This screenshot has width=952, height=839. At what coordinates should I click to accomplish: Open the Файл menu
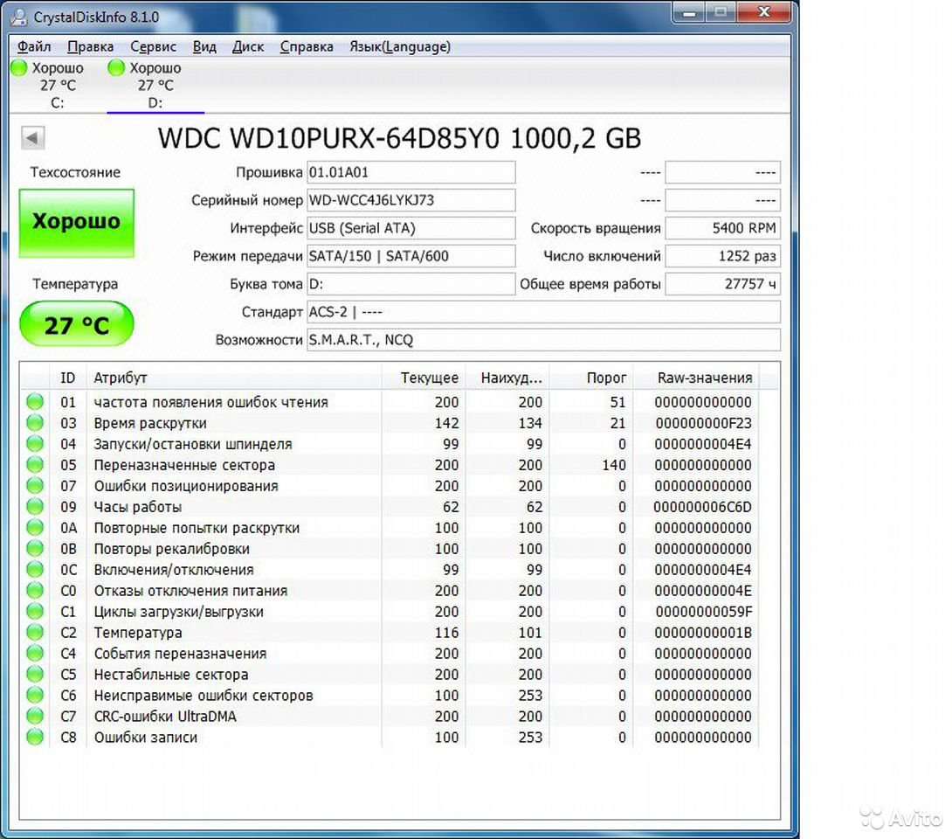[33, 47]
